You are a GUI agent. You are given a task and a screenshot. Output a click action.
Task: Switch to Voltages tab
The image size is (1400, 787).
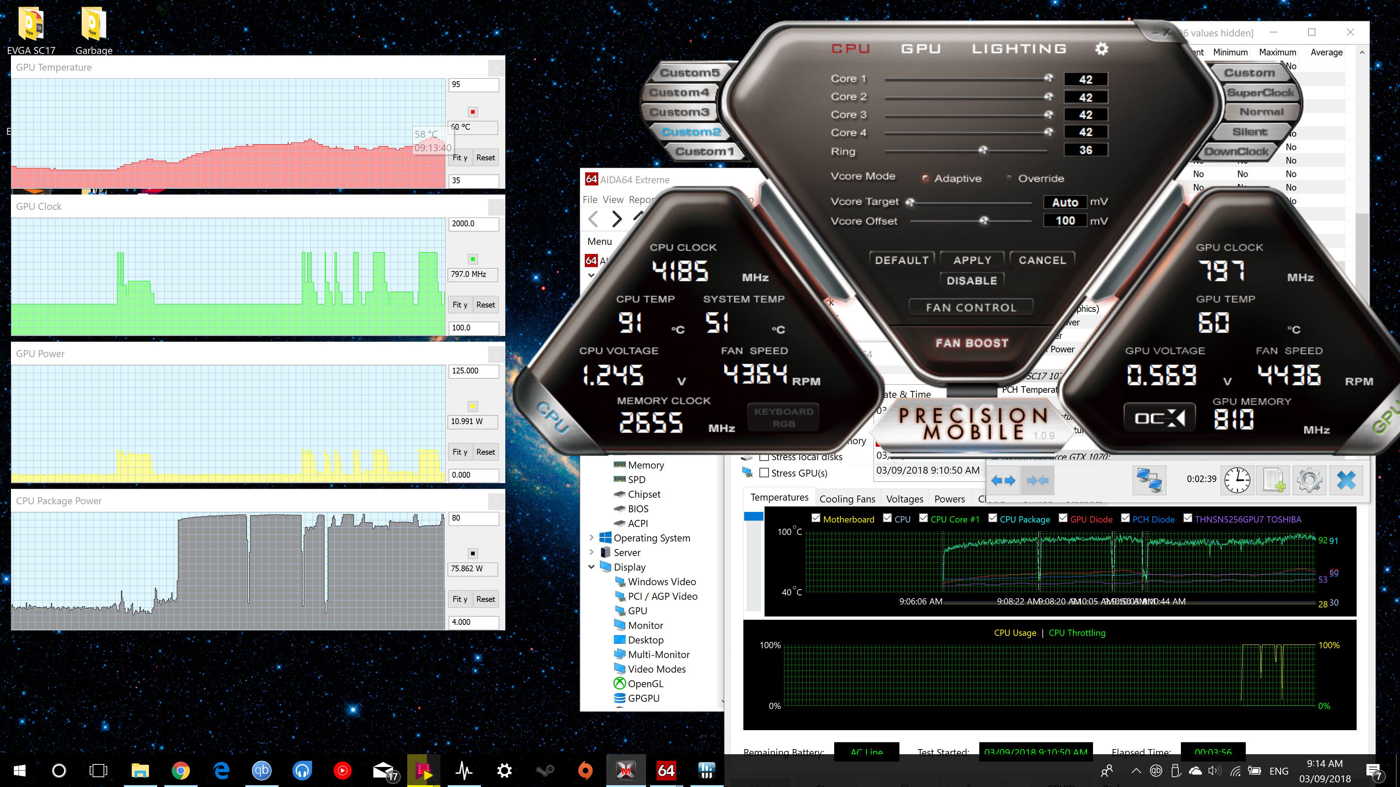[904, 498]
